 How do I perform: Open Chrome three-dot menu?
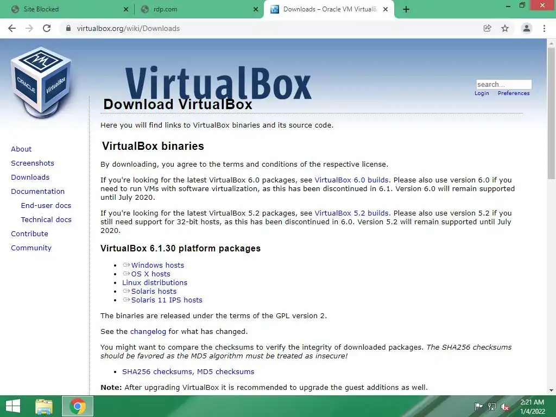coord(544,28)
